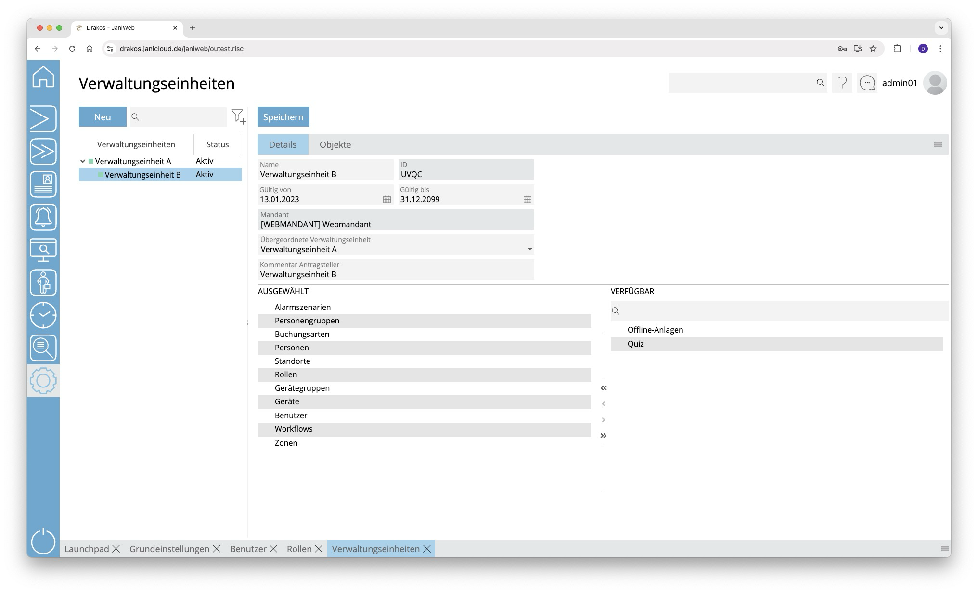Image resolution: width=978 pixels, height=593 pixels.
Task: Open the settings gear sidebar icon
Action: coord(43,381)
